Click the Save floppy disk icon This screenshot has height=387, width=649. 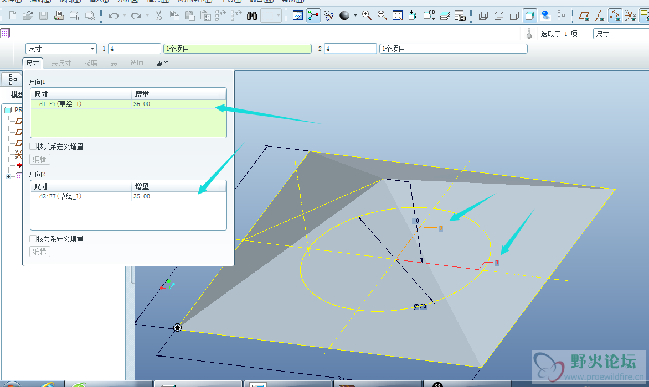coord(43,15)
